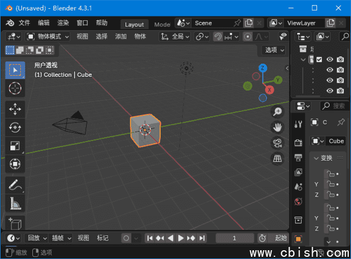The width and height of the screenshot is (351, 259).
Task: Toggle the Collection exclude checkbox in outliner
Action: [319, 60]
